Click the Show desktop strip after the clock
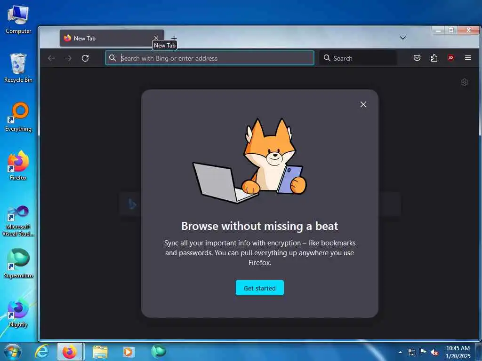 [479, 352]
